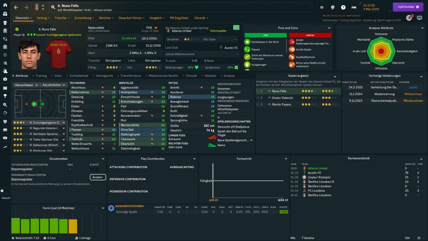Click the Atlanta United career statistics link

(317, 168)
